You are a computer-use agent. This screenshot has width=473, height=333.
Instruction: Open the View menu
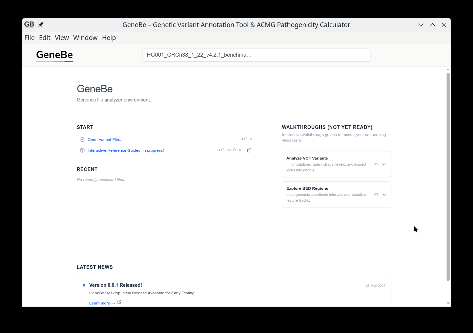tap(62, 38)
